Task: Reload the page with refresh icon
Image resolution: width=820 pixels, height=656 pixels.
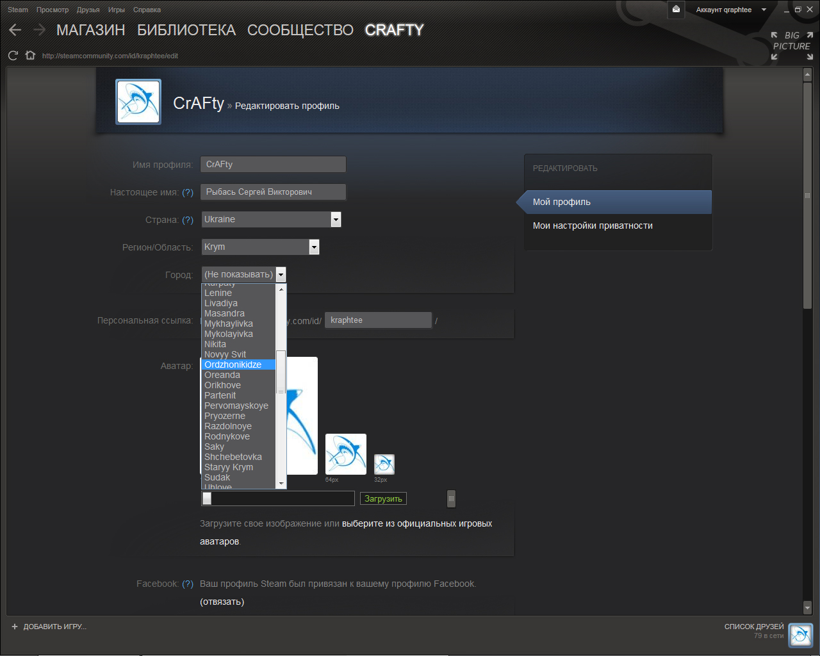Action: [13, 56]
